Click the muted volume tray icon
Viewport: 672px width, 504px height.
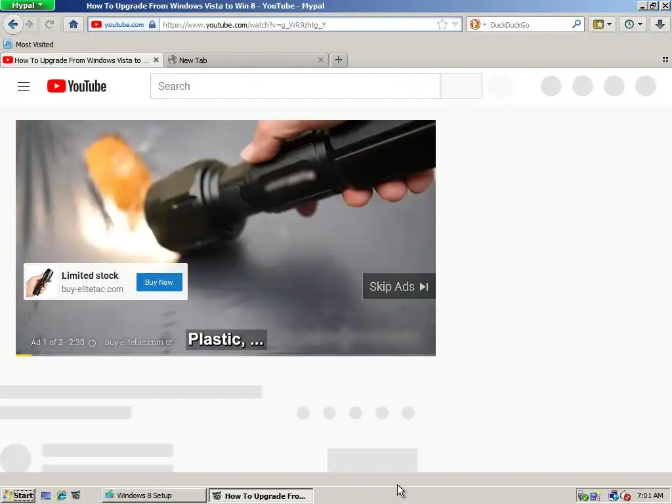[x=625, y=496]
